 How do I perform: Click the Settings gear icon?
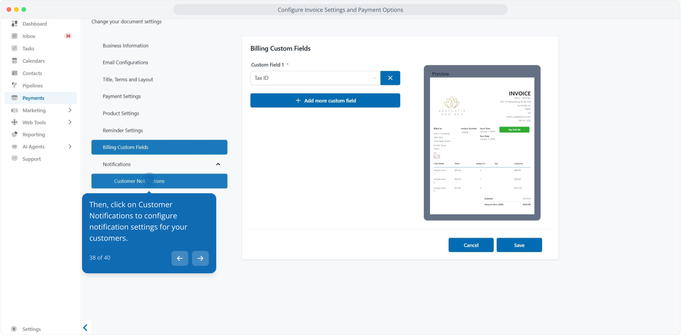(x=14, y=329)
